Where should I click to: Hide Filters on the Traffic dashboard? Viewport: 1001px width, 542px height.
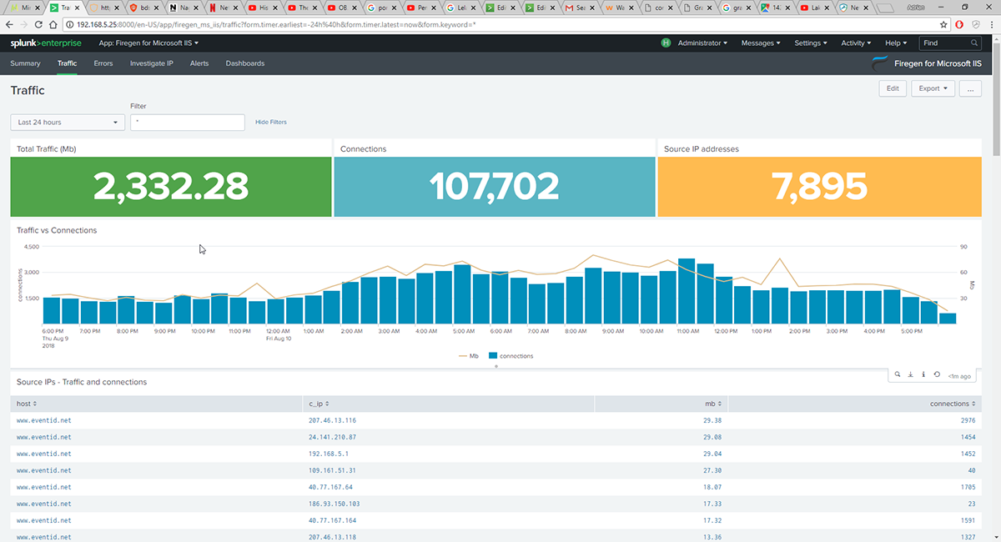click(270, 121)
